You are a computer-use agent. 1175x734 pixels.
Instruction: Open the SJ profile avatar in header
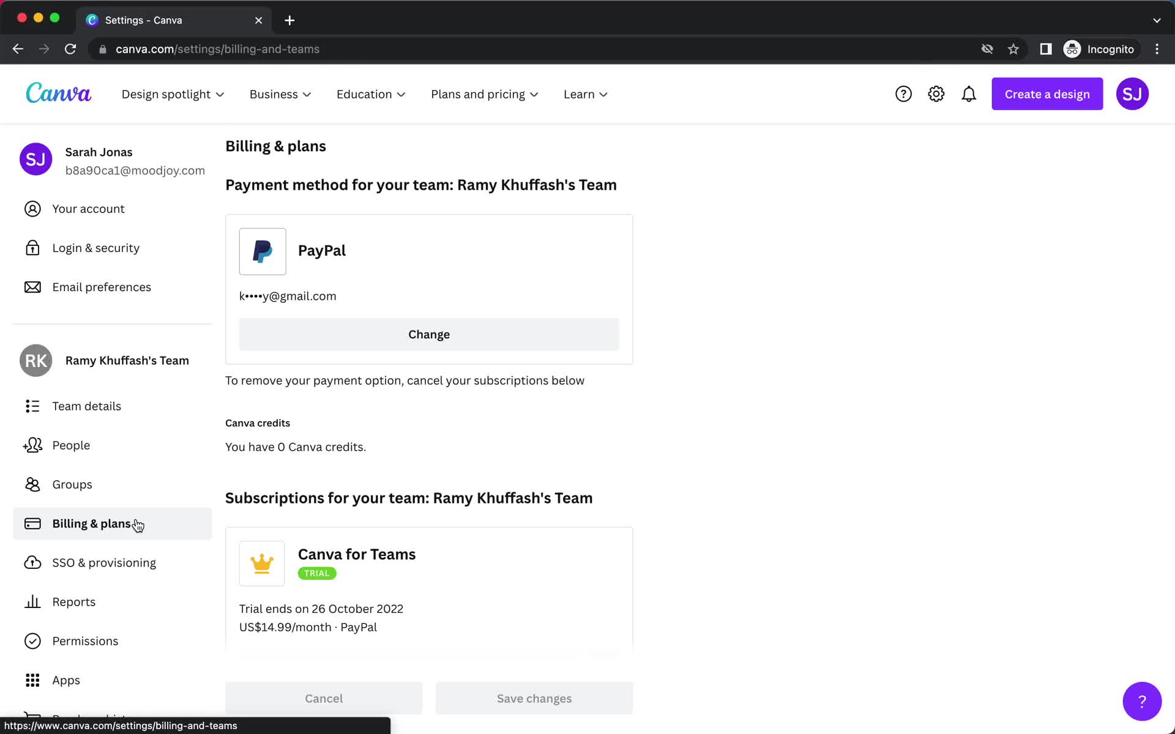pos(1132,94)
